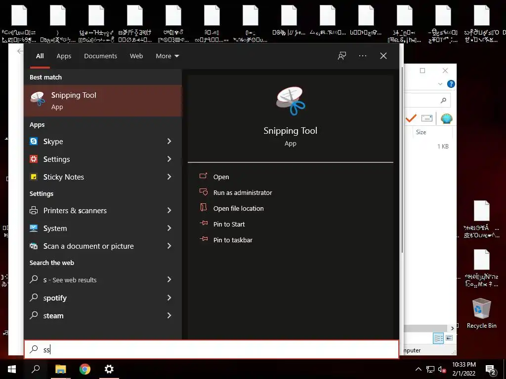Switch to details view icon in Explorer
Viewport: 506px width, 379px height.
(x=439, y=338)
